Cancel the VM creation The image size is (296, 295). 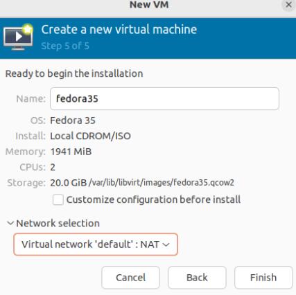130,278
